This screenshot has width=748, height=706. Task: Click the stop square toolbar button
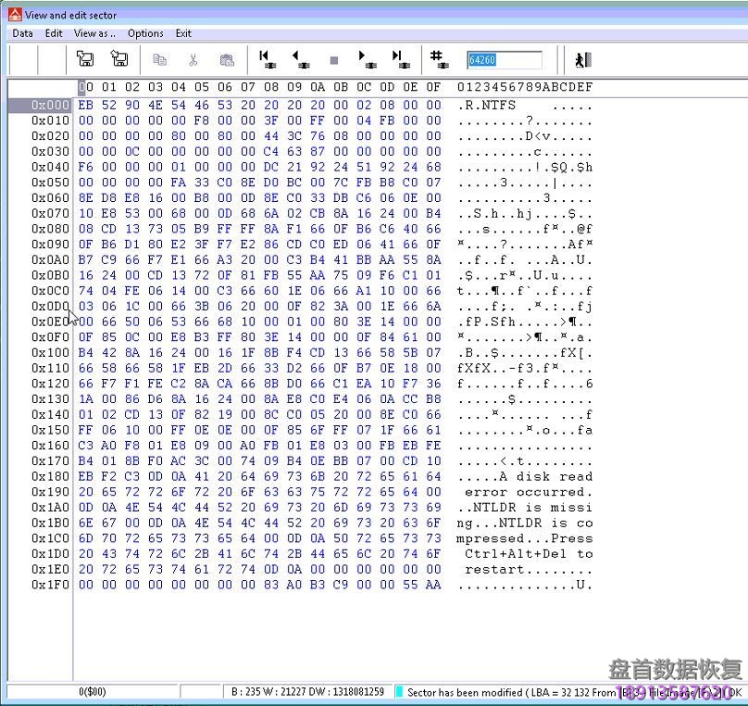coord(334,60)
